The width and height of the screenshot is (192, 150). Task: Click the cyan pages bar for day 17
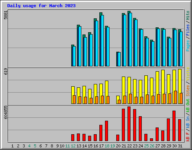point(102,40)
